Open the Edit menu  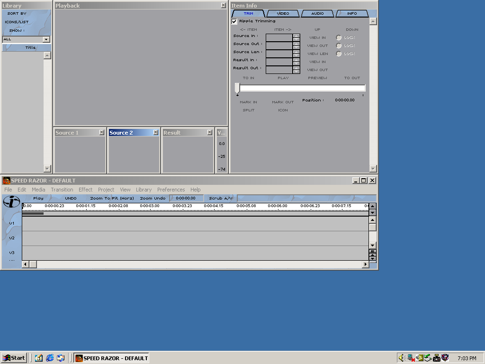coord(22,190)
